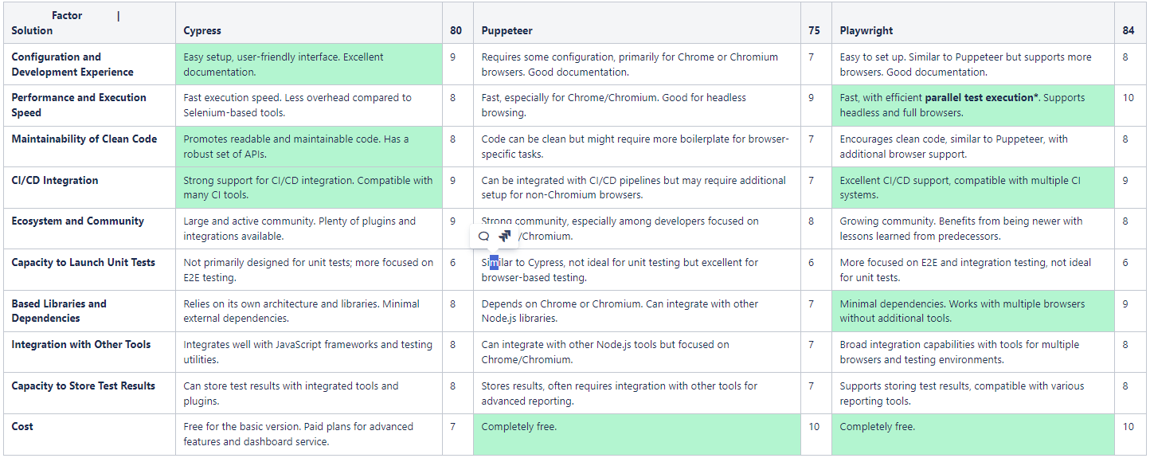Screen dimensions: 1150x458
Task: Click the Puppeteer total score 75
Action: tap(814, 31)
